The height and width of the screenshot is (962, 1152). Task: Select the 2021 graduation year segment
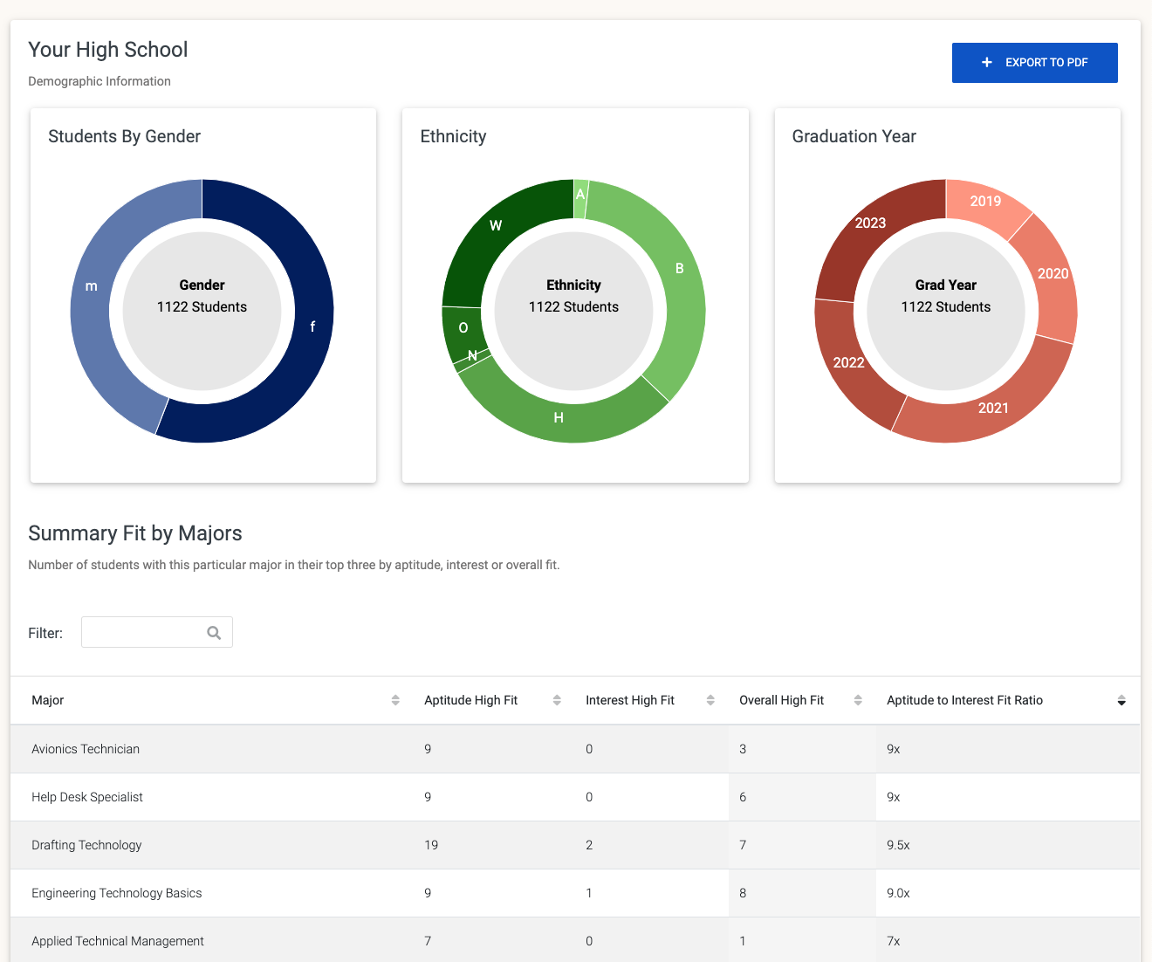click(993, 408)
